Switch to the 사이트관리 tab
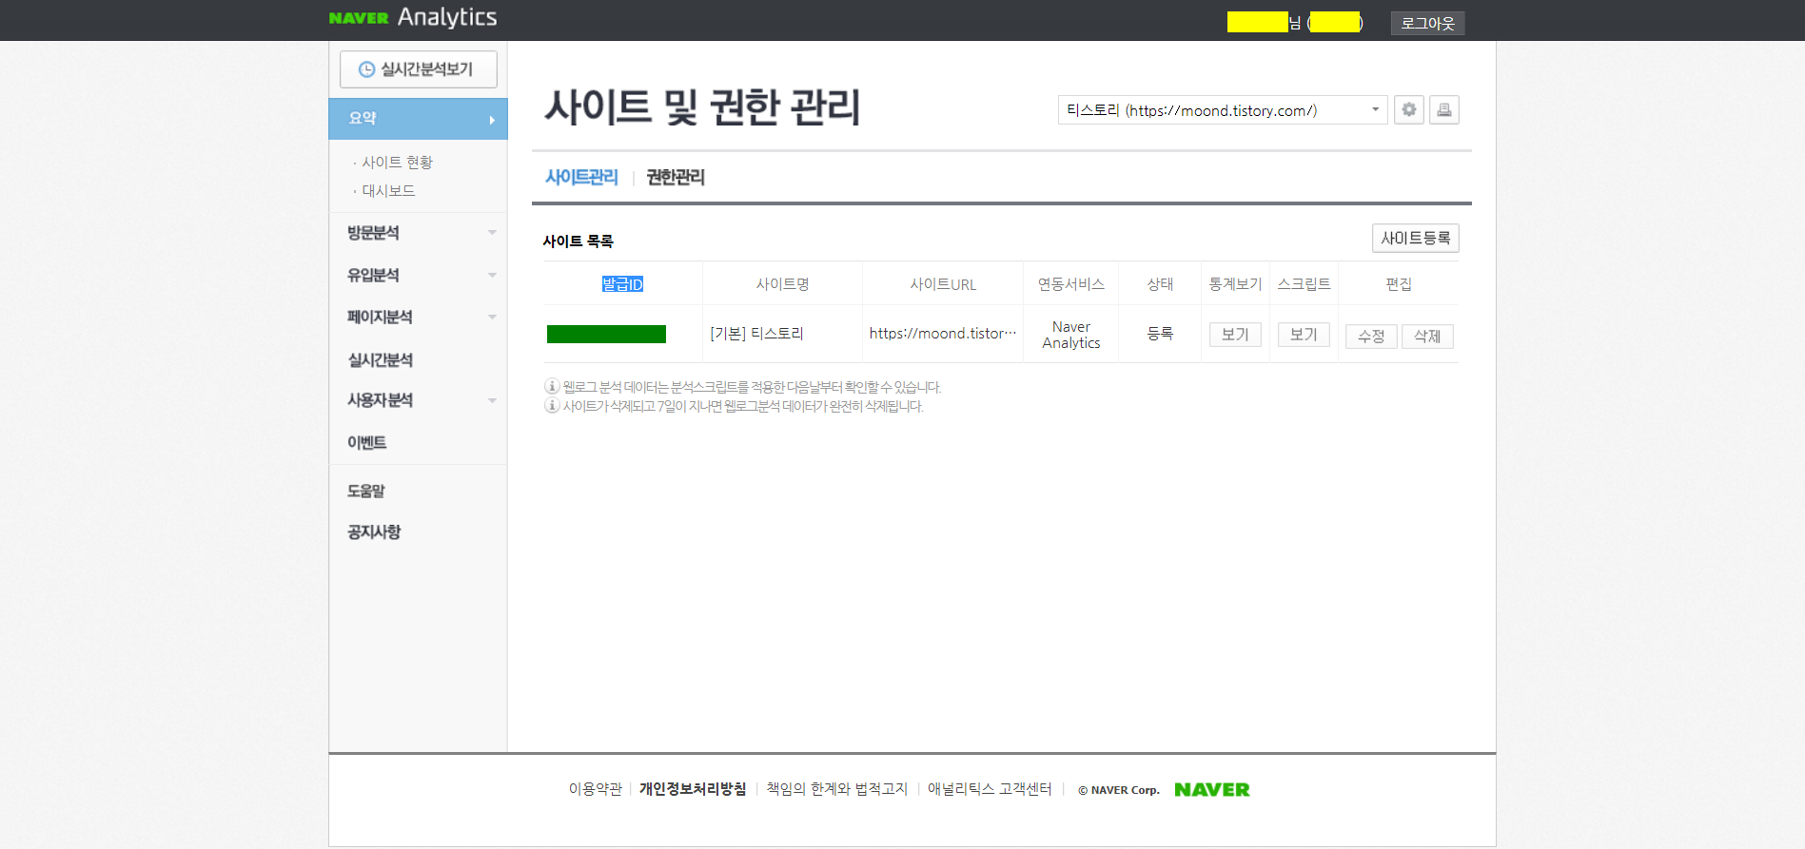The image size is (1805, 849). (581, 177)
